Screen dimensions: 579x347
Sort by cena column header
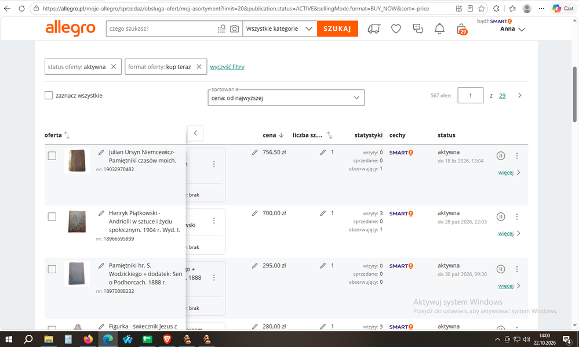click(273, 135)
